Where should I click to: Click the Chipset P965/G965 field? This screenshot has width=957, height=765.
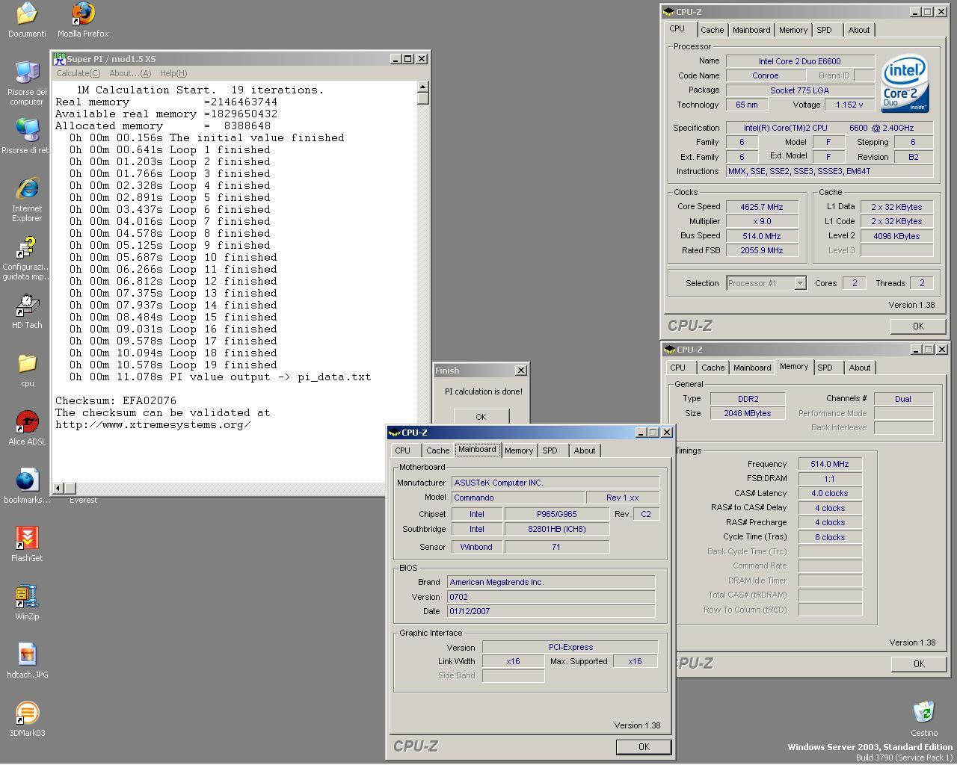click(x=556, y=514)
